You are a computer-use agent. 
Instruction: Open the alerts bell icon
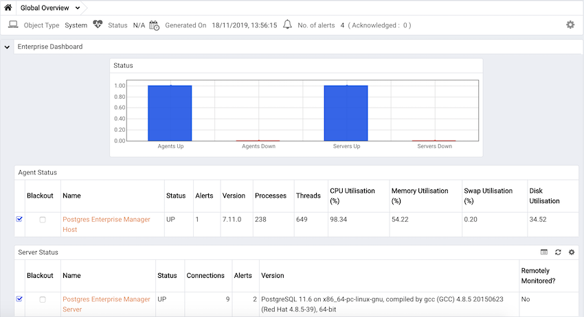coord(287,25)
